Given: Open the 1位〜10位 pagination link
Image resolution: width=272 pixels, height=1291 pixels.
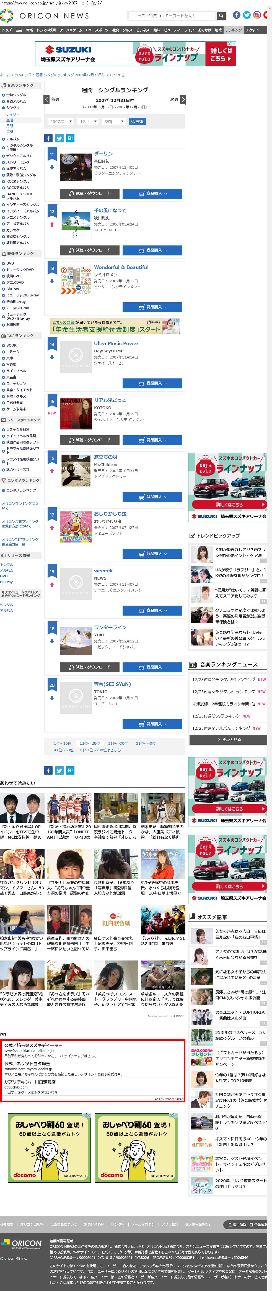Looking at the screenshot, I should [63, 743].
